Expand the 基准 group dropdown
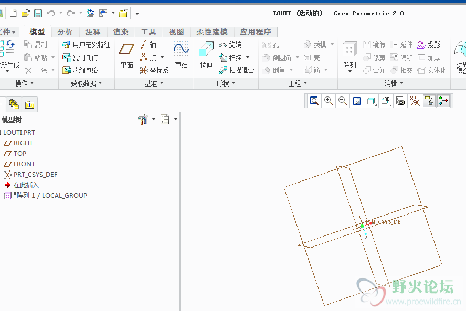This screenshot has height=311, width=466. [x=154, y=84]
